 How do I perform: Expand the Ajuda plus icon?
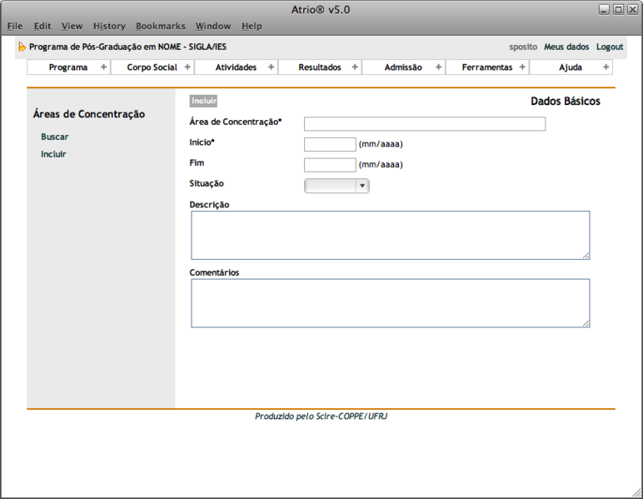(606, 67)
